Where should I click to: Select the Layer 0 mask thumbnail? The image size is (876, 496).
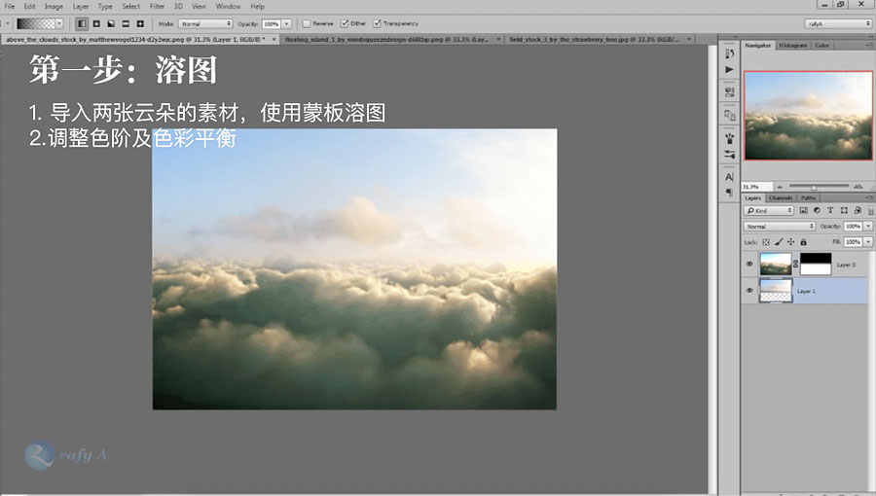815,264
